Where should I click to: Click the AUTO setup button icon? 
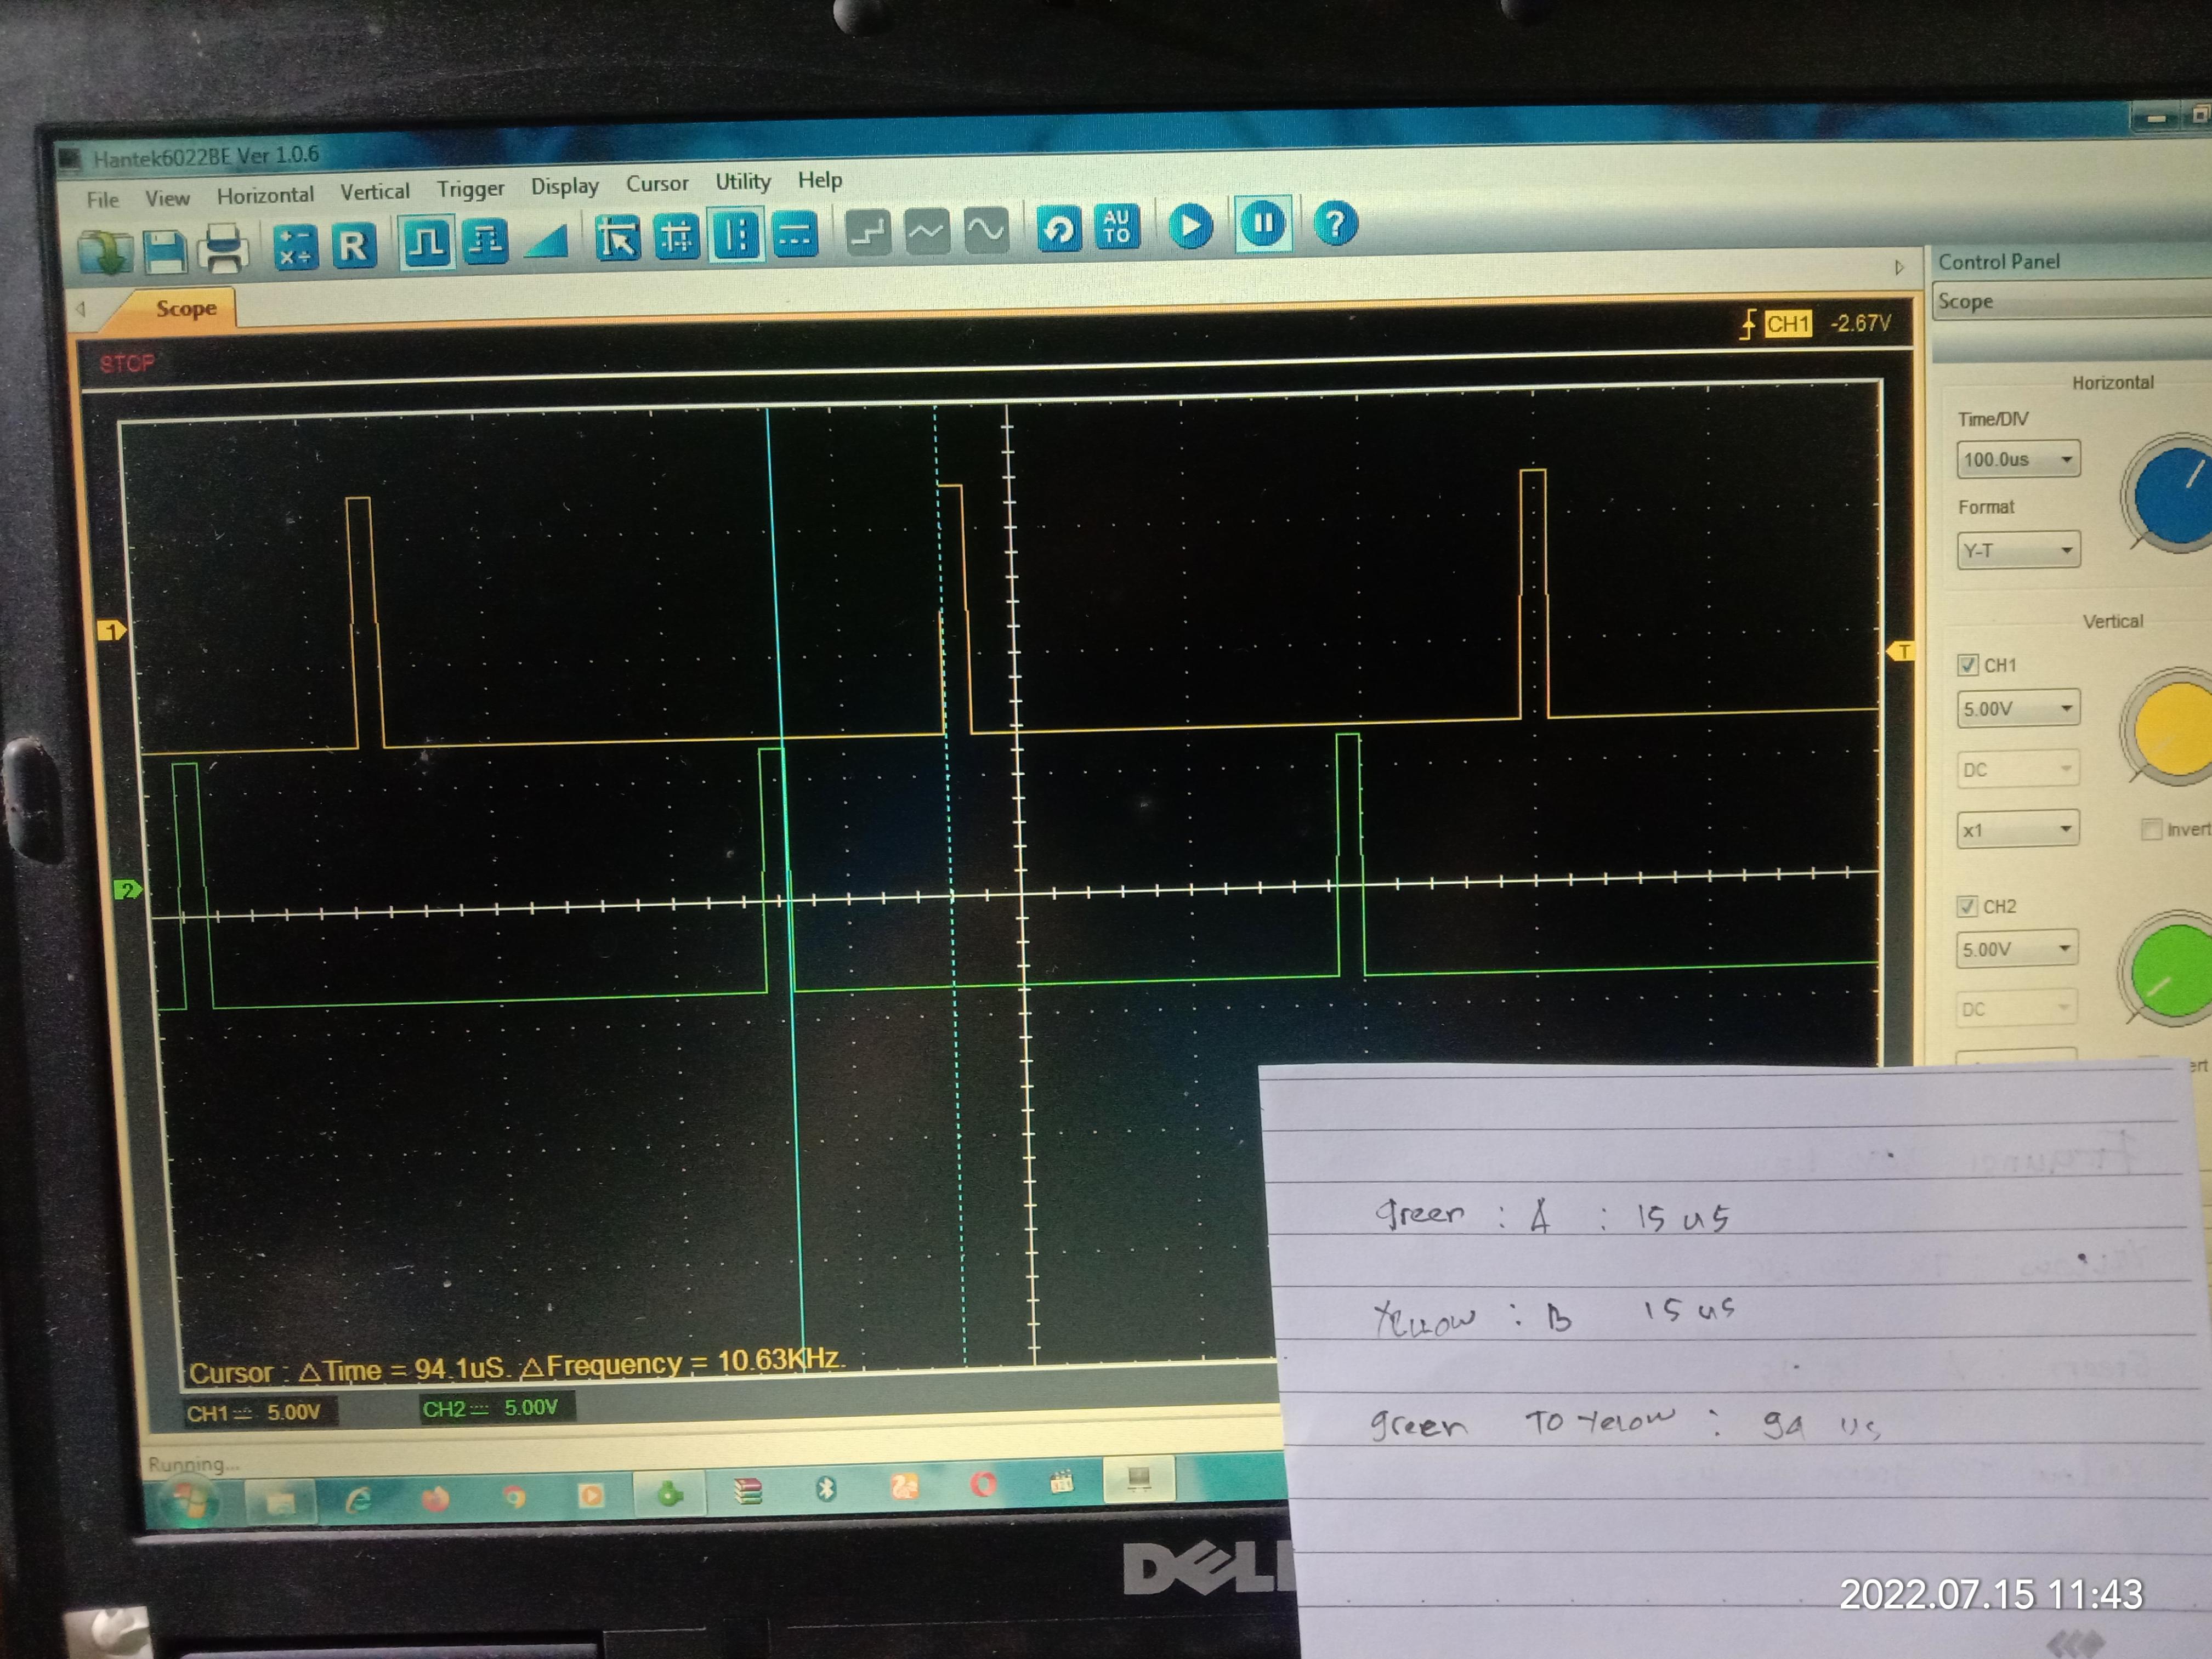pos(1117,227)
